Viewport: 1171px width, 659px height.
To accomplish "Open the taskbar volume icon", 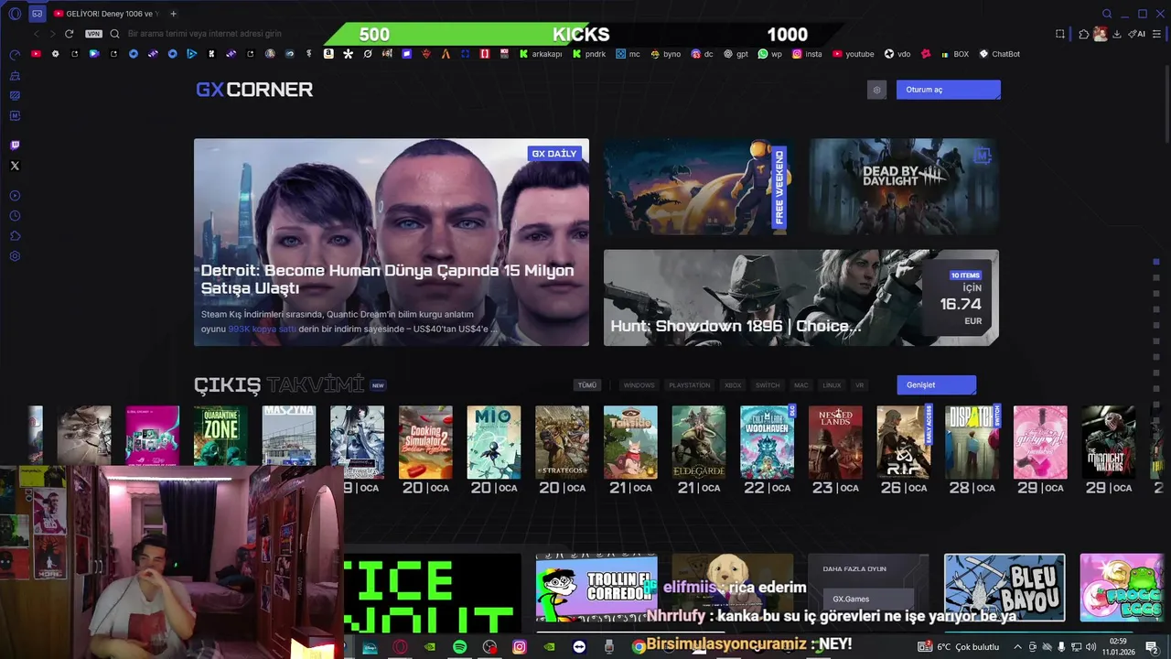I will (1090, 647).
